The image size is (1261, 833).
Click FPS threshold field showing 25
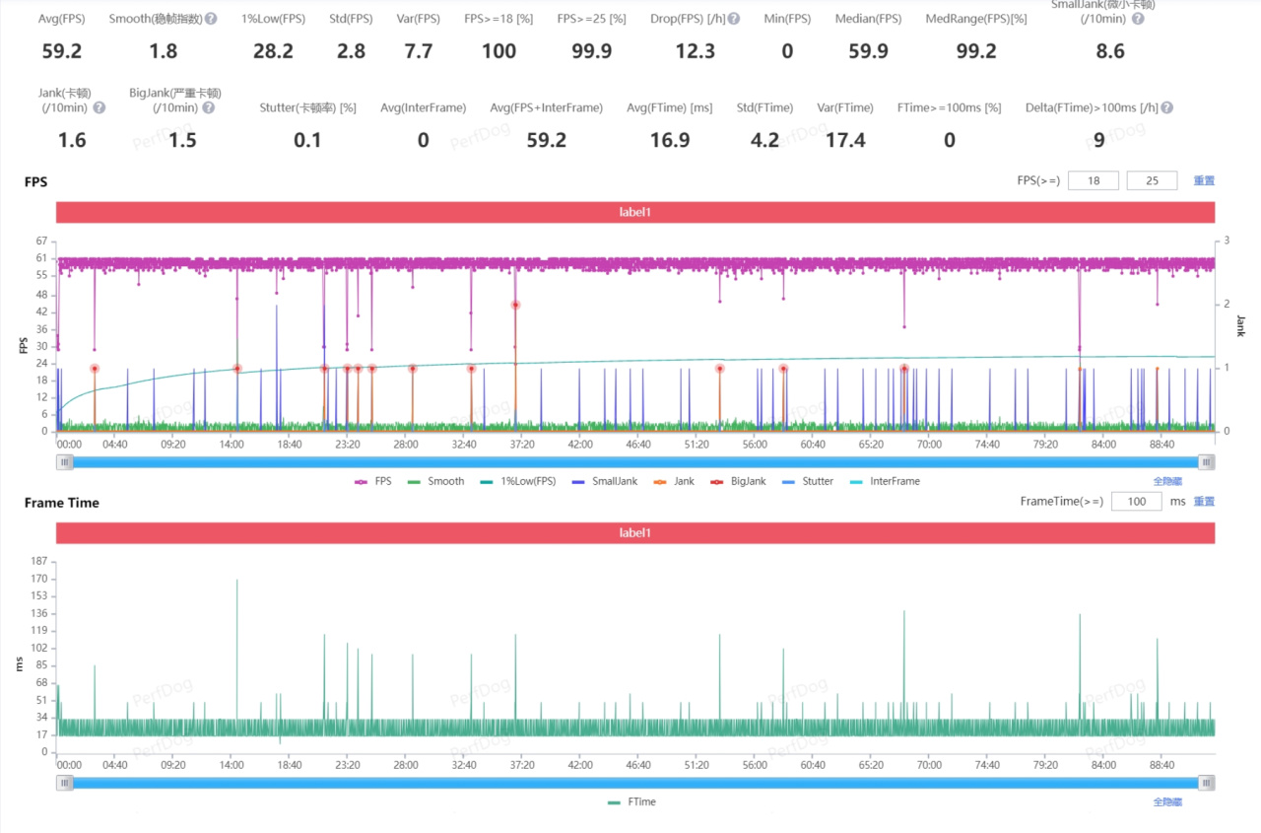[x=1152, y=180]
